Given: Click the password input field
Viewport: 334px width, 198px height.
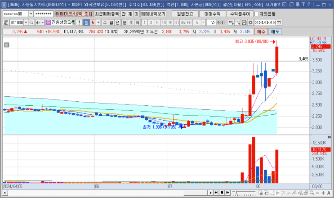Looking at the screenshot, I should (x=44, y=14).
